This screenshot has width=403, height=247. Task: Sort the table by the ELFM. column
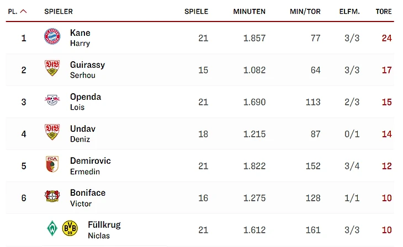(x=349, y=12)
